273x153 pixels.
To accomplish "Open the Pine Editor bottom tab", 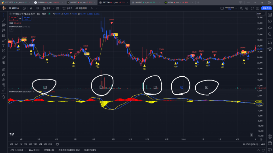I will (34, 150).
